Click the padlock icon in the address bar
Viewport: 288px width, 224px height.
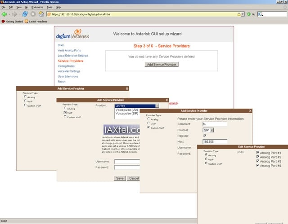[x=239, y=14]
